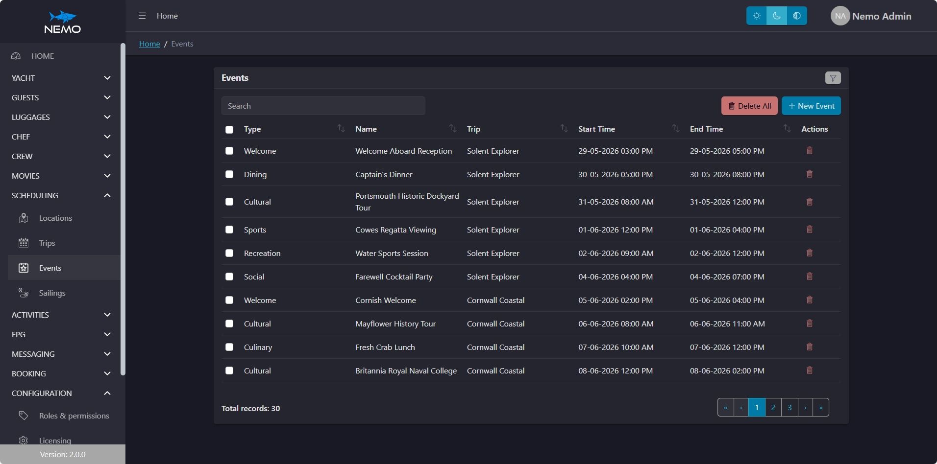Go to page 3 of events
Screen dimensions: 937x464
[x=789, y=407]
